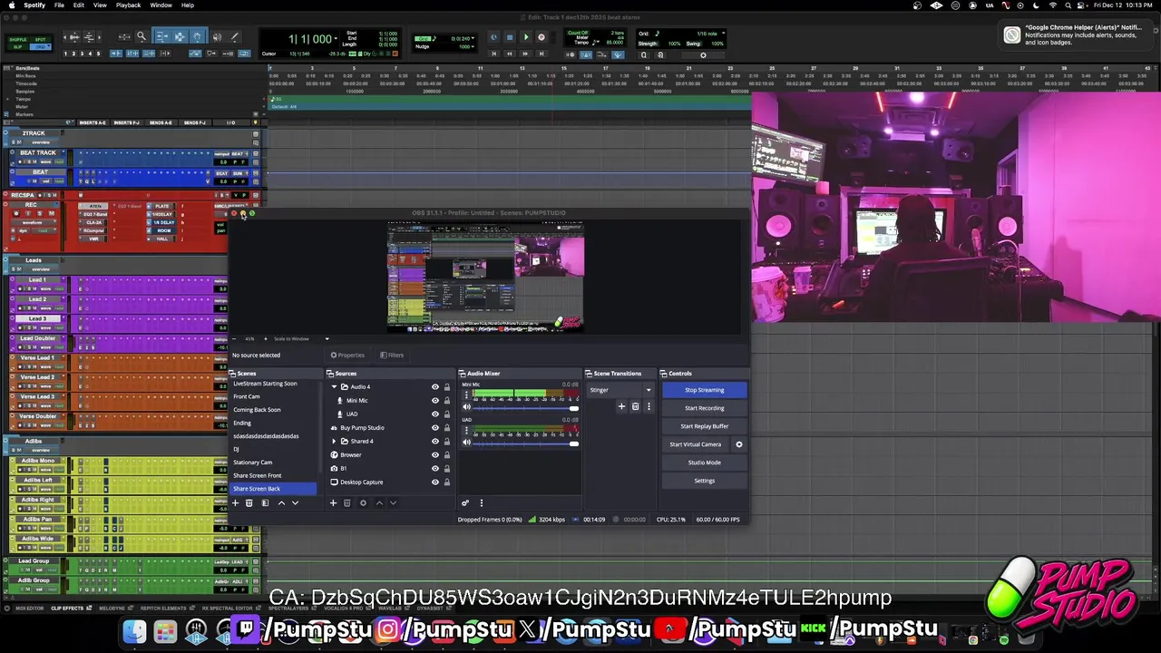Click the Stop Streaming button

705,390
